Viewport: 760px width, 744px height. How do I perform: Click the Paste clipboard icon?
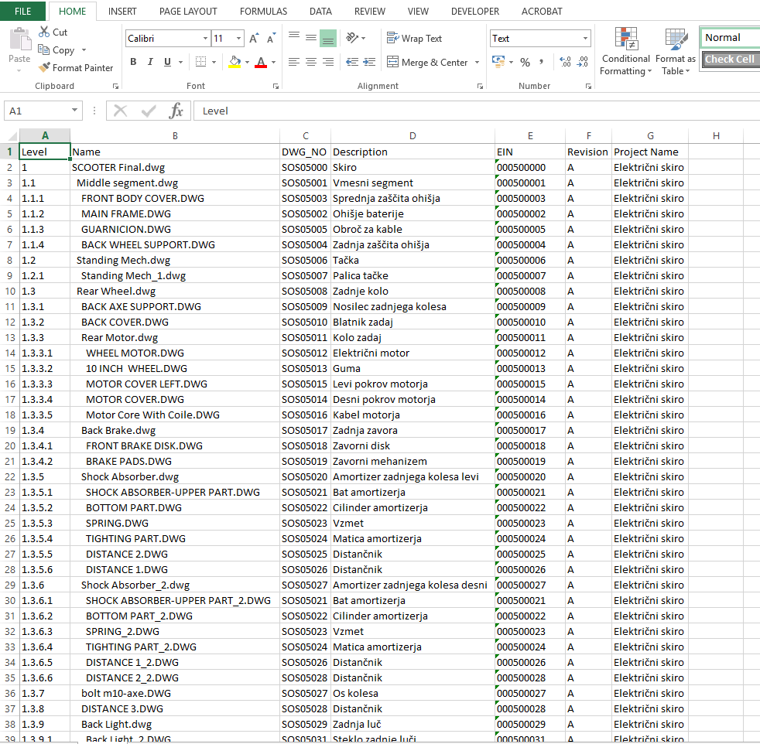(20, 39)
